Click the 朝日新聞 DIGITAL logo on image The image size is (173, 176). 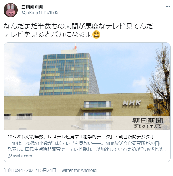coord(148,123)
